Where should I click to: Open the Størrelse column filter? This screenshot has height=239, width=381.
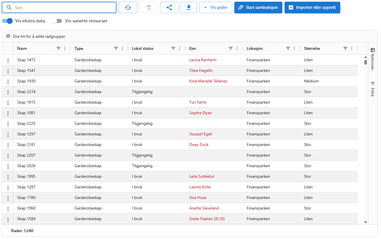(x=345, y=48)
